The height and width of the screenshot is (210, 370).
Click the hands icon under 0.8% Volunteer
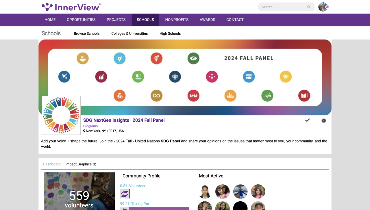[125, 194]
